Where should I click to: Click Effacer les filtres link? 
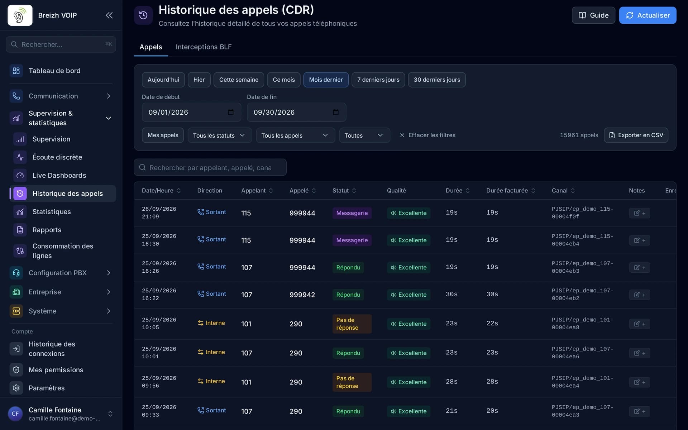pyautogui.click(x=427, y=135)
